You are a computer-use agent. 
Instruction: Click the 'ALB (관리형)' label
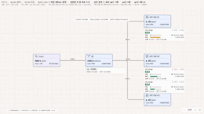tap(92, 69)
